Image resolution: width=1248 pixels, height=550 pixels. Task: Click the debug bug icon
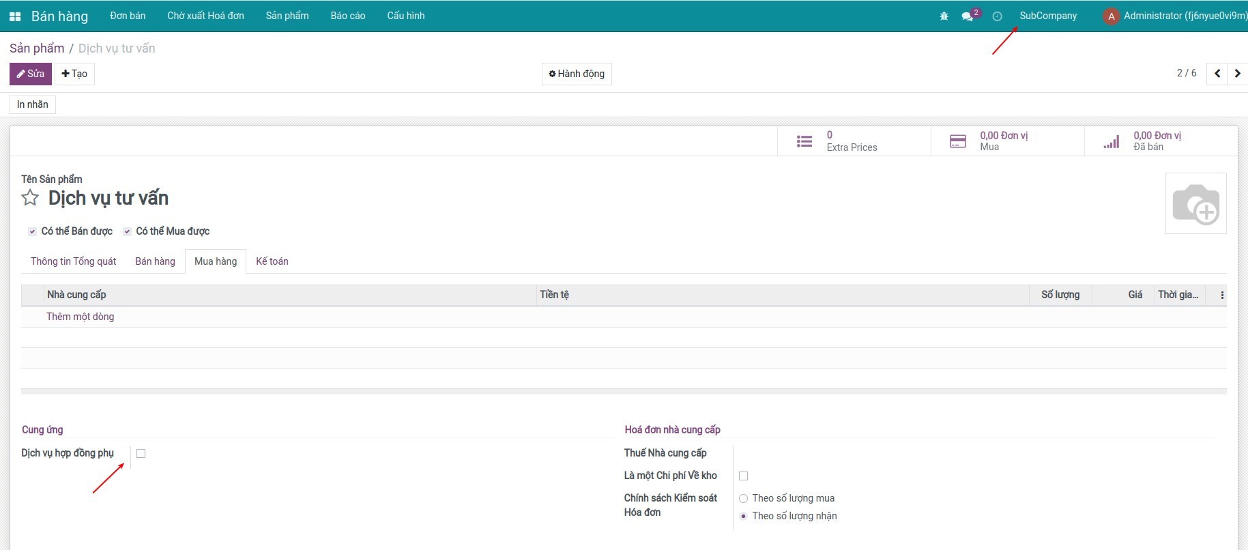click(944, 16)
